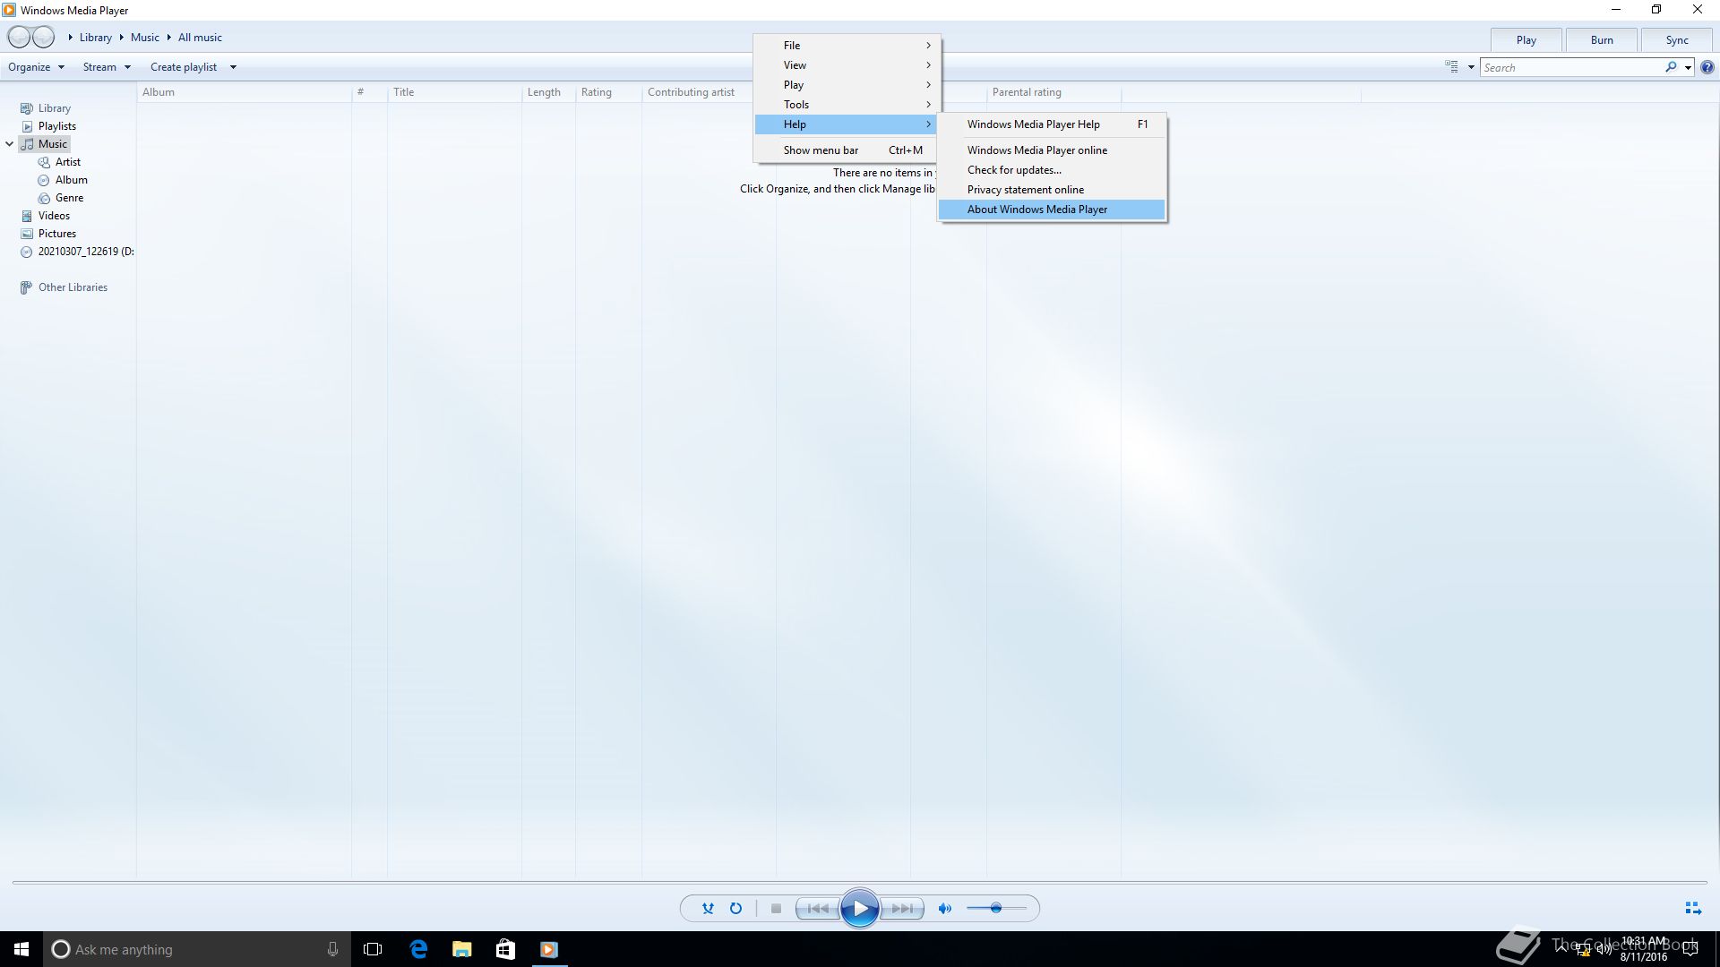Sort by the Album column header

coord(244,92)
